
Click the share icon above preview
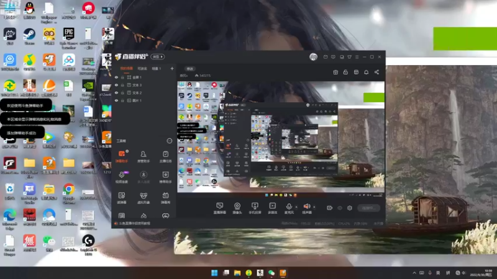click(x=376, y=72)
